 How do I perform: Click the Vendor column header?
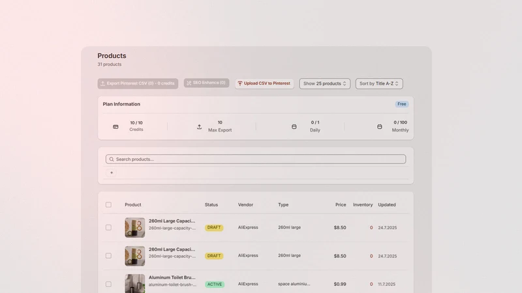pos(245,204)
